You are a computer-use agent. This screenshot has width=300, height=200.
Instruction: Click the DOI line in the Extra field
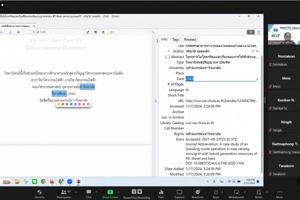pos(214,163)
